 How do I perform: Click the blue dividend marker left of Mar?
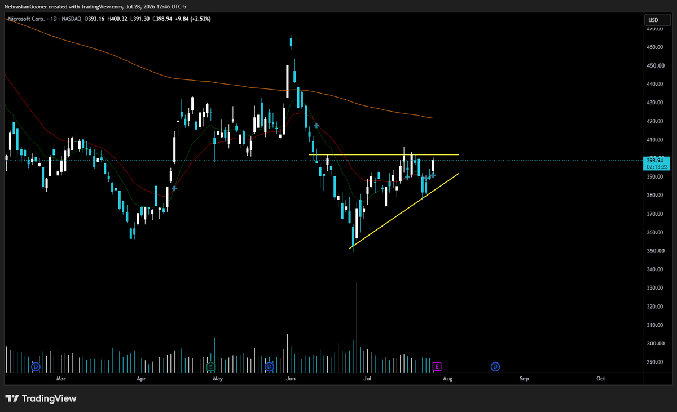tap(36, 366)
